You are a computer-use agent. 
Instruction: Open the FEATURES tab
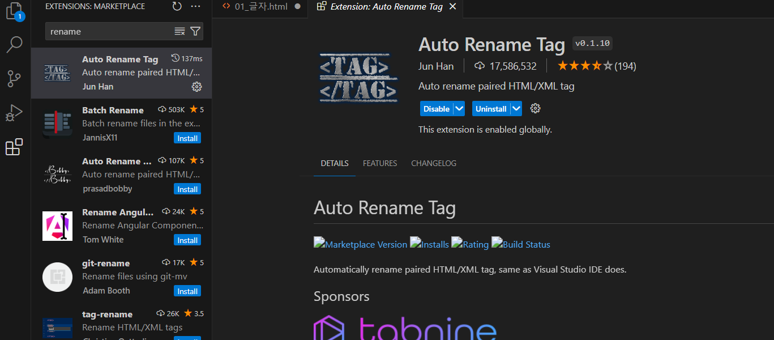380,163
